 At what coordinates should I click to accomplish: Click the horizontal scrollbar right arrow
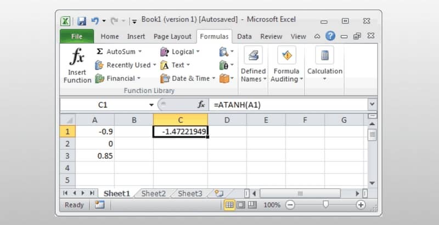[358, 193]
